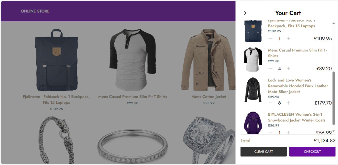
Task: Increase Fjallraven backpack quantity with plus
Action: (x=288, y=38)
